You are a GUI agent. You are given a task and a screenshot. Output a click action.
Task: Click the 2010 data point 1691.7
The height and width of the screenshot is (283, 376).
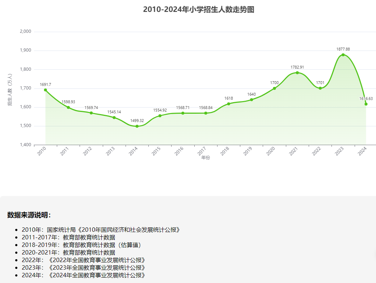(45, 90)
